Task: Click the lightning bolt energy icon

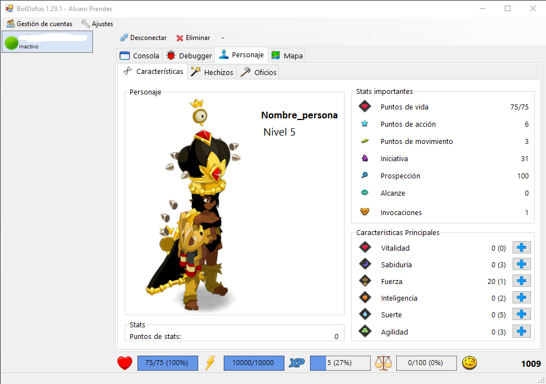Action: tap(210, 363)
